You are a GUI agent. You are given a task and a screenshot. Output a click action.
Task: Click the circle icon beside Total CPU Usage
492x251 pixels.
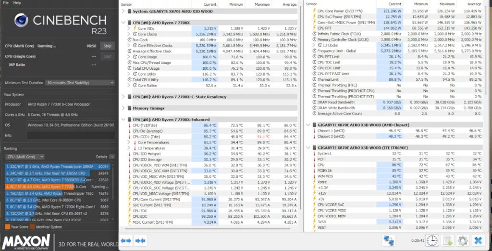130,68
